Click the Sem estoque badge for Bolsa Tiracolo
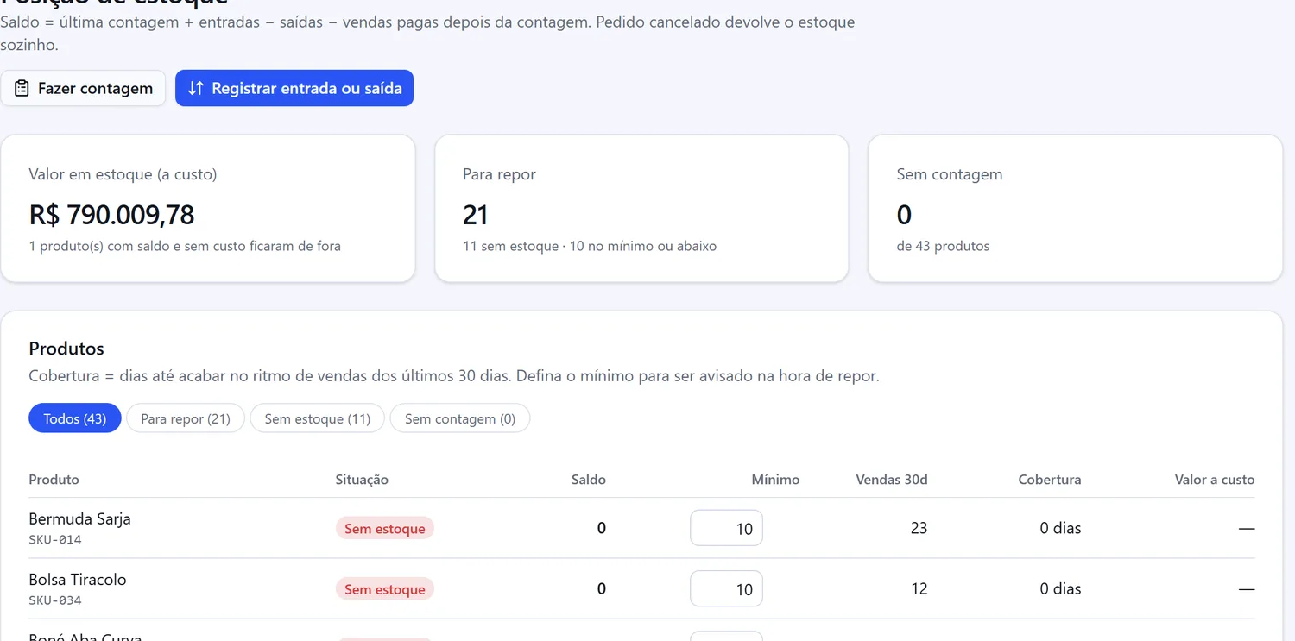 [385, 589]
